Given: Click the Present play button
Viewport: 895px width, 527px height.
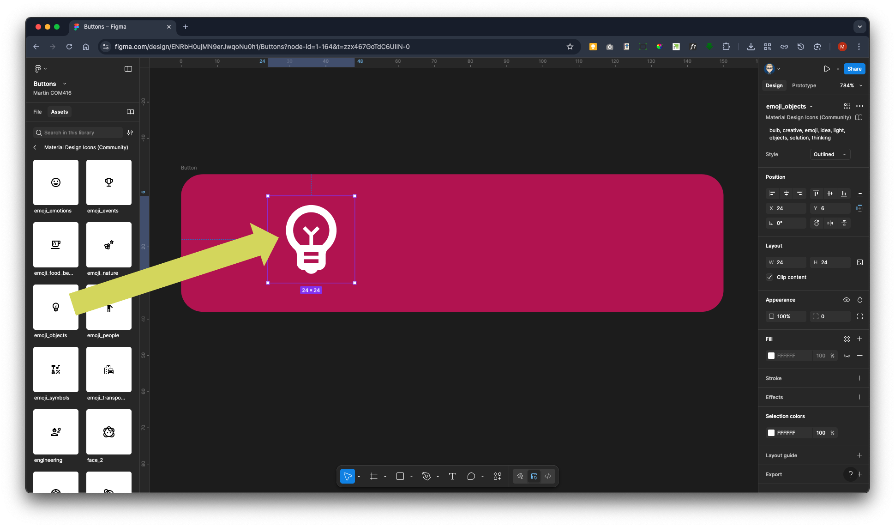Looking at the screenshot, I should 827,69.
